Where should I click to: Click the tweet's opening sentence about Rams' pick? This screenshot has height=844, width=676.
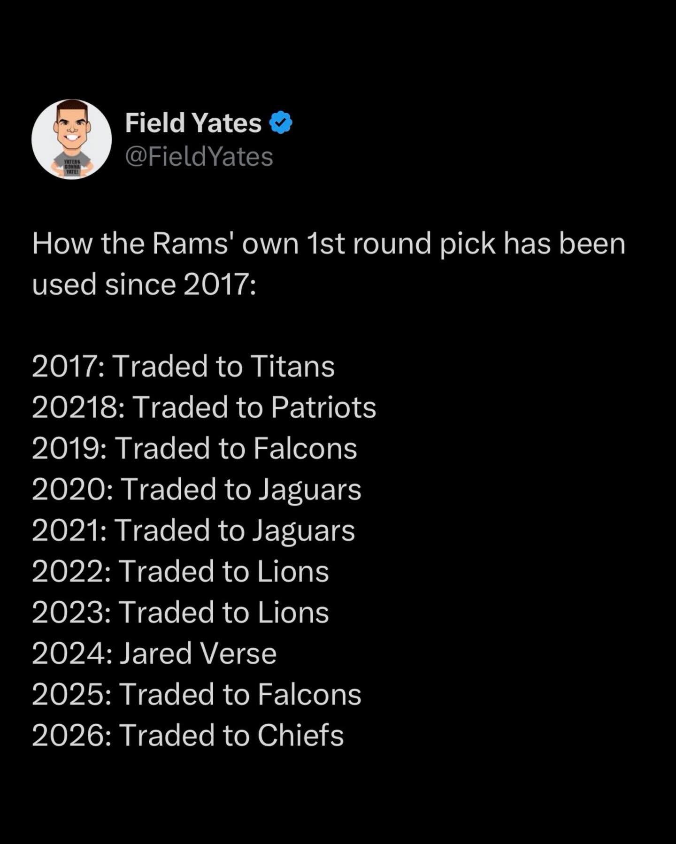(x=329, y=245)
